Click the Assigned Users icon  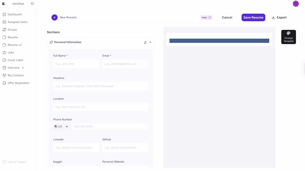(4, 22)
